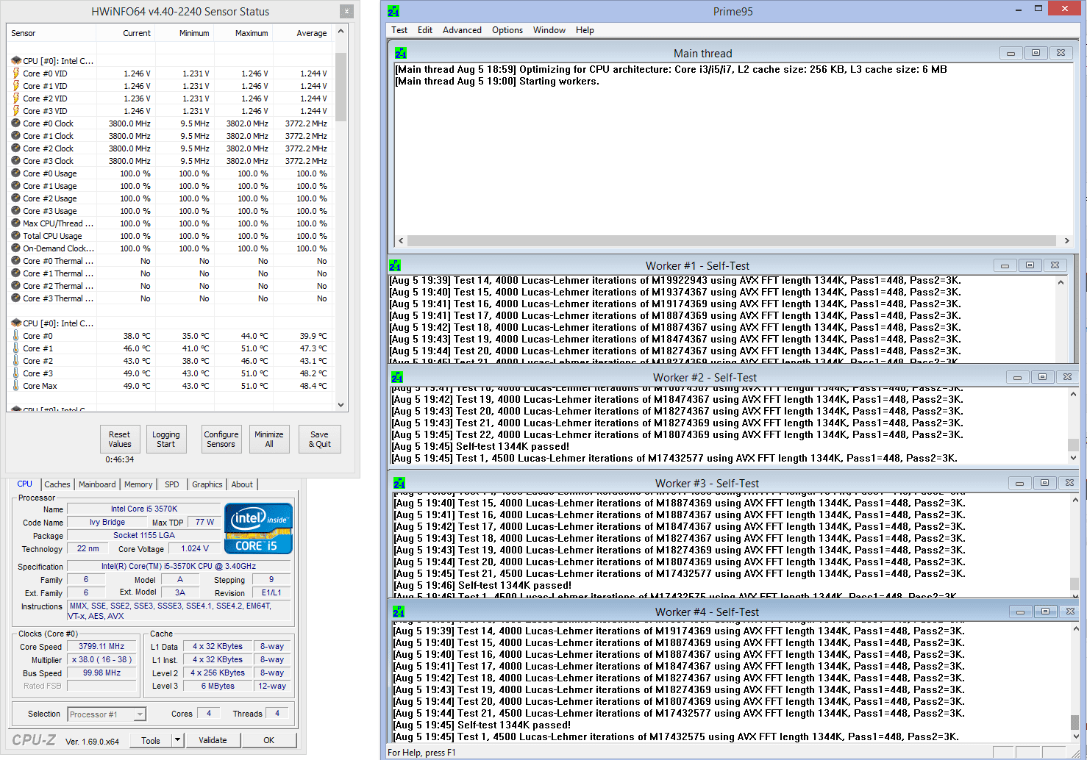This screenshot has width=1087, height=760.
Task: Minimize the Worker #4 child window
Action: (1020, 612)
